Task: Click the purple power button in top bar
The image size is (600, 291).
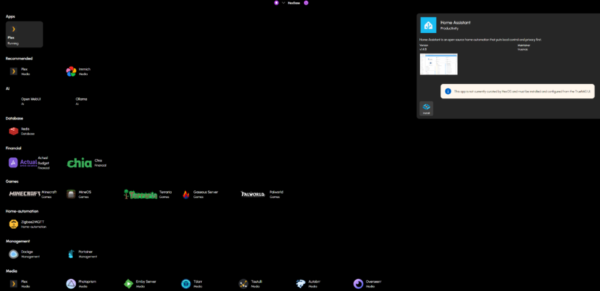Action: click(306, 3)
